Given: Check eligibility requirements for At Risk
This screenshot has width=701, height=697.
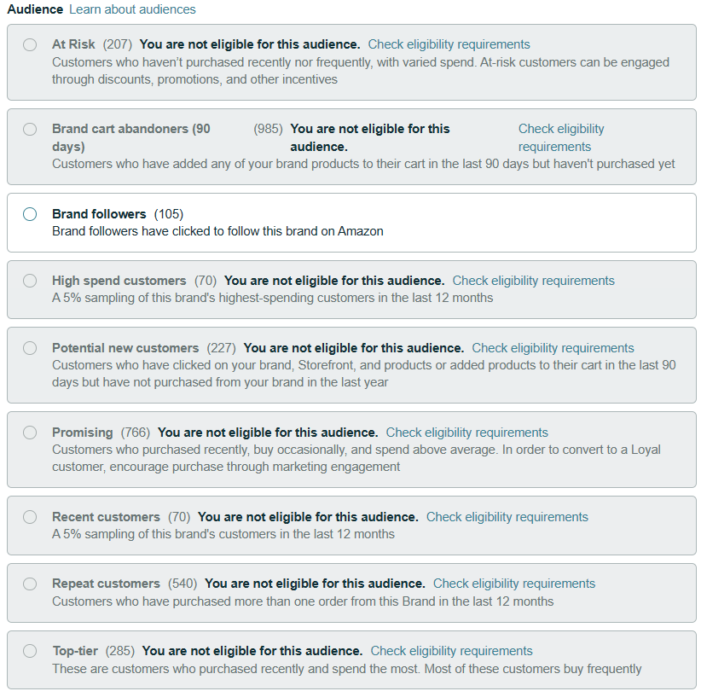Looking at the screenshot, I should (449, 44).
